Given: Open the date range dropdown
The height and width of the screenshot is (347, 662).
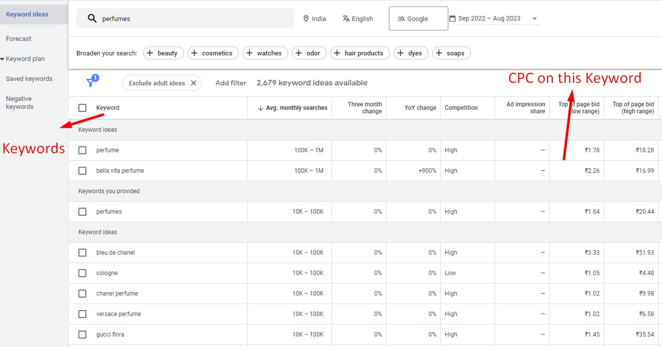Looking at the screenshot, I should point(534,18).
